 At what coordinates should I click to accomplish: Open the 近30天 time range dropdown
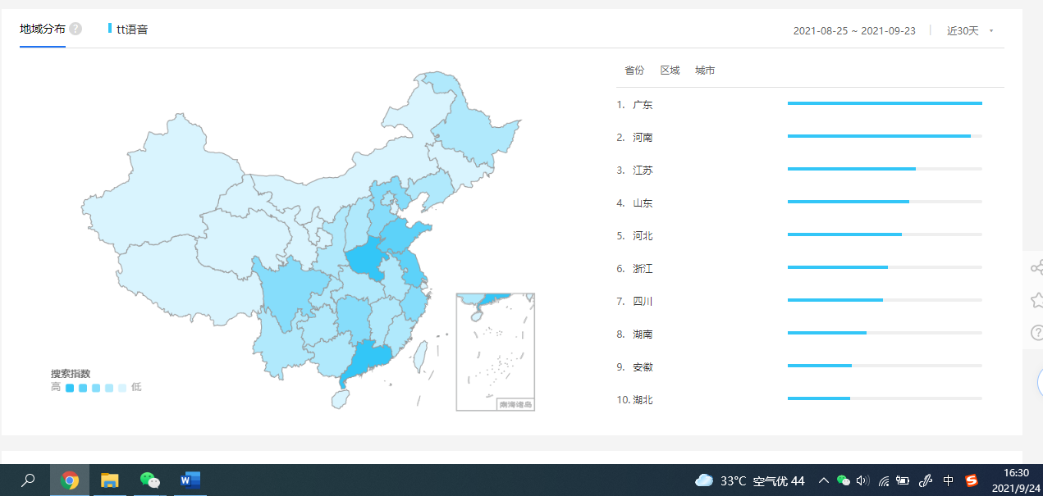[971, 30]
